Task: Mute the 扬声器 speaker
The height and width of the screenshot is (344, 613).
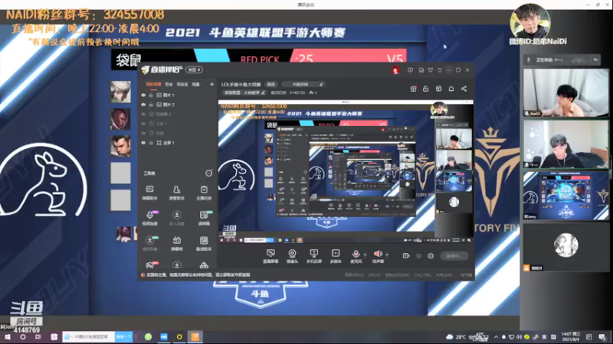Action: [378, 256]
